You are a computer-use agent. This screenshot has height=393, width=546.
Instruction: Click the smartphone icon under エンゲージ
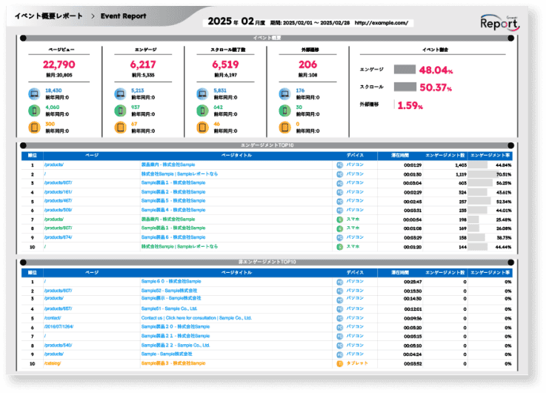[119, 110]
